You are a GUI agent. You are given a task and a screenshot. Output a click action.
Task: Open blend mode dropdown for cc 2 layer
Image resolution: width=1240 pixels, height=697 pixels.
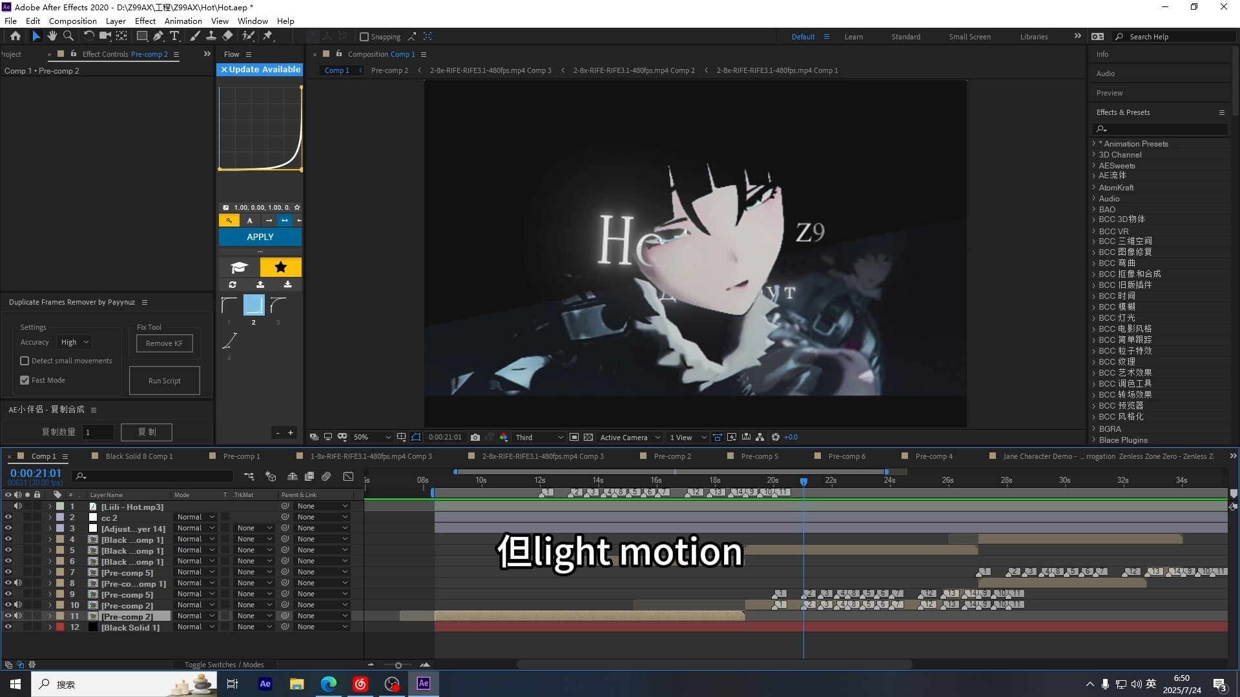click(x=196, y=517)
